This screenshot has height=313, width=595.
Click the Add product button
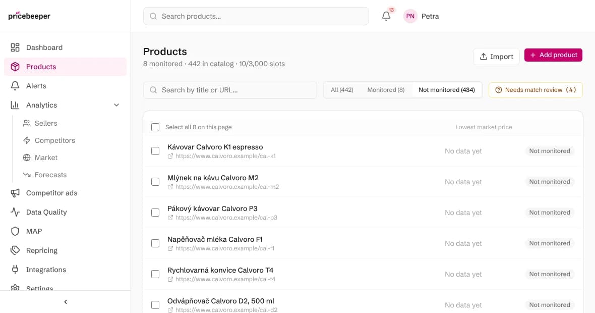click(x=553, y=55)
